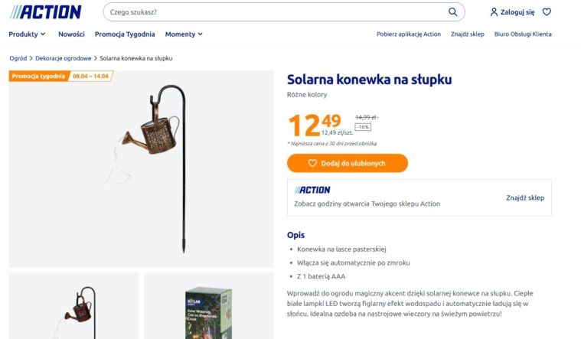581x339 pixels.
Task: Click the Action logo in store box
Action: pos(313,190)
